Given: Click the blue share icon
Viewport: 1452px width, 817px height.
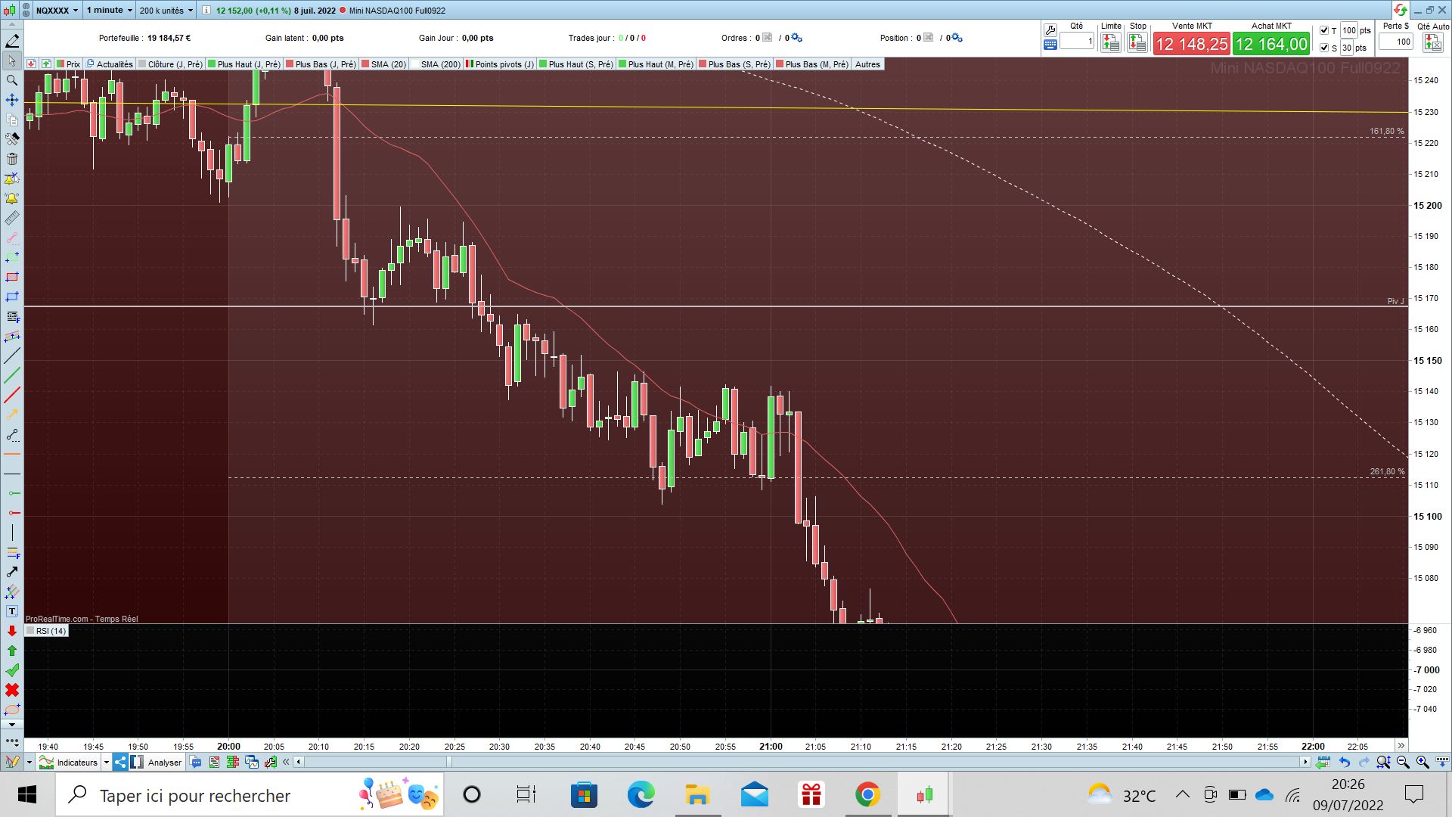Looking at the screenshot, I should (120, 763).
